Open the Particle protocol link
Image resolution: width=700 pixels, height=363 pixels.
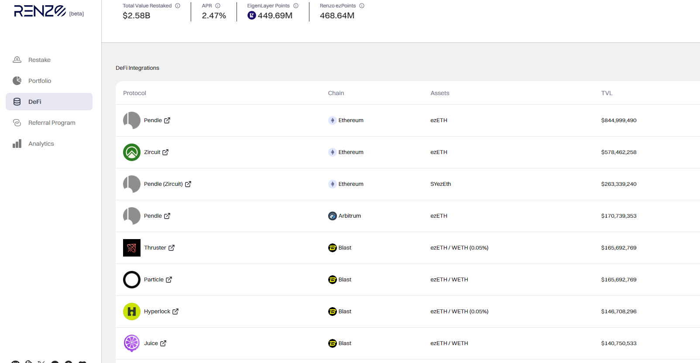(154, 280)
